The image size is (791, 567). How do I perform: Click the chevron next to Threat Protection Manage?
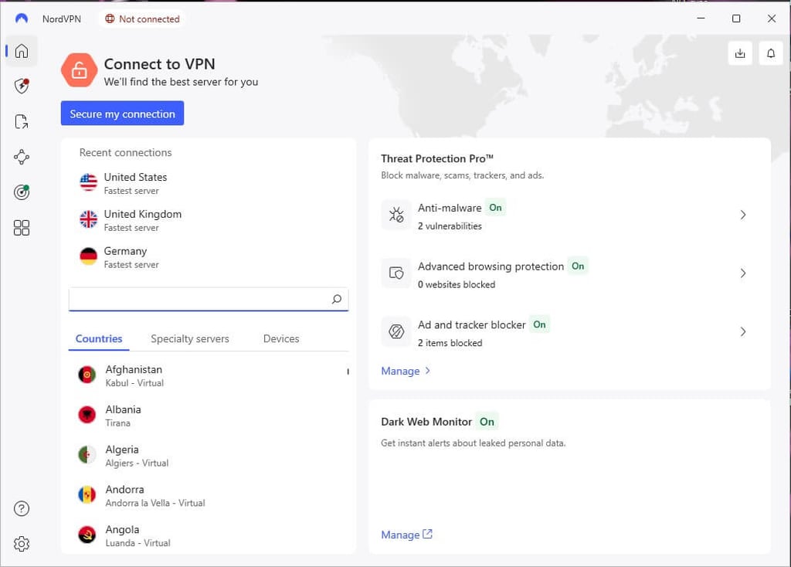[428, 371]
